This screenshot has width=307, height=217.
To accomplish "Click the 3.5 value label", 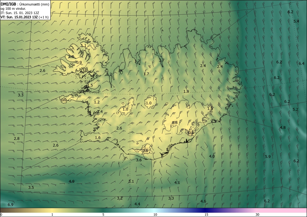I will coord(31,188).
